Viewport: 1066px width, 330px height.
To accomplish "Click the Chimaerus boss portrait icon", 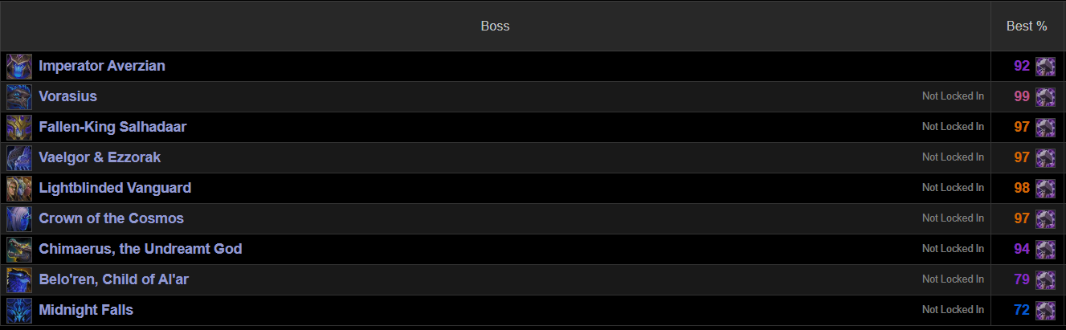I will point(19,249).
